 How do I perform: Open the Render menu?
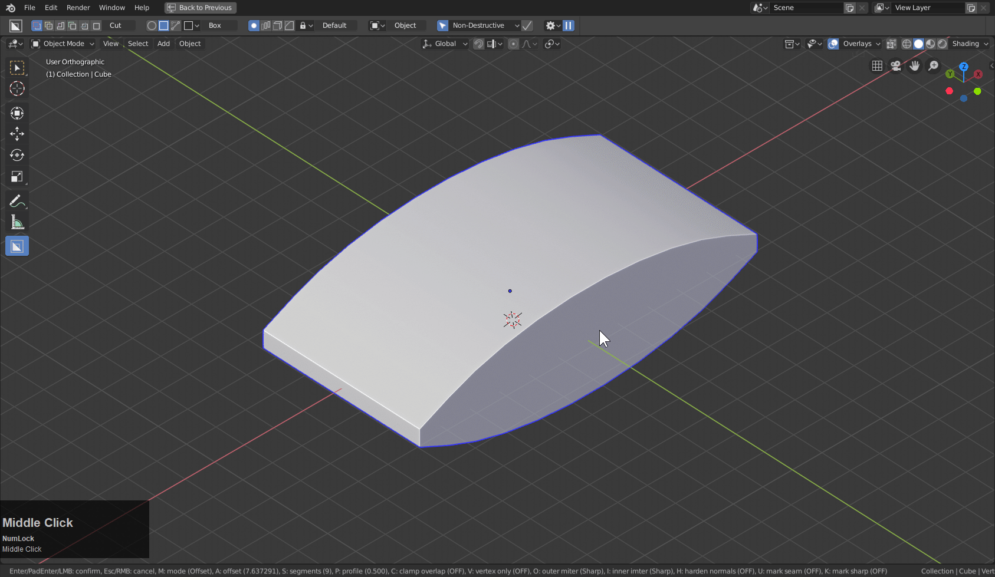(x=78, y=8)
